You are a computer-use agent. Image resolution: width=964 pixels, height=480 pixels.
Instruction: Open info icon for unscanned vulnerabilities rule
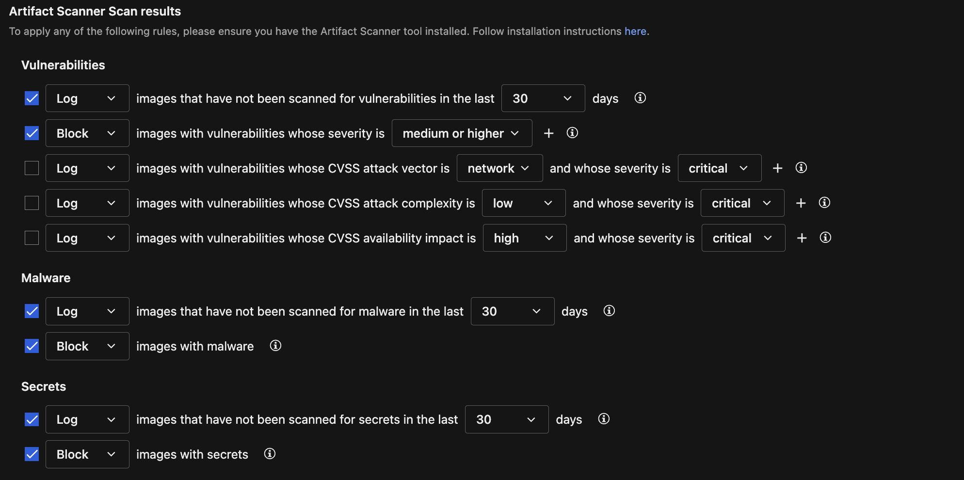640,98
